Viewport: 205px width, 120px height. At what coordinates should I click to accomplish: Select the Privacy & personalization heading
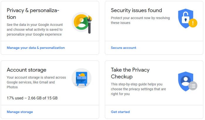(x=33, y=14)
